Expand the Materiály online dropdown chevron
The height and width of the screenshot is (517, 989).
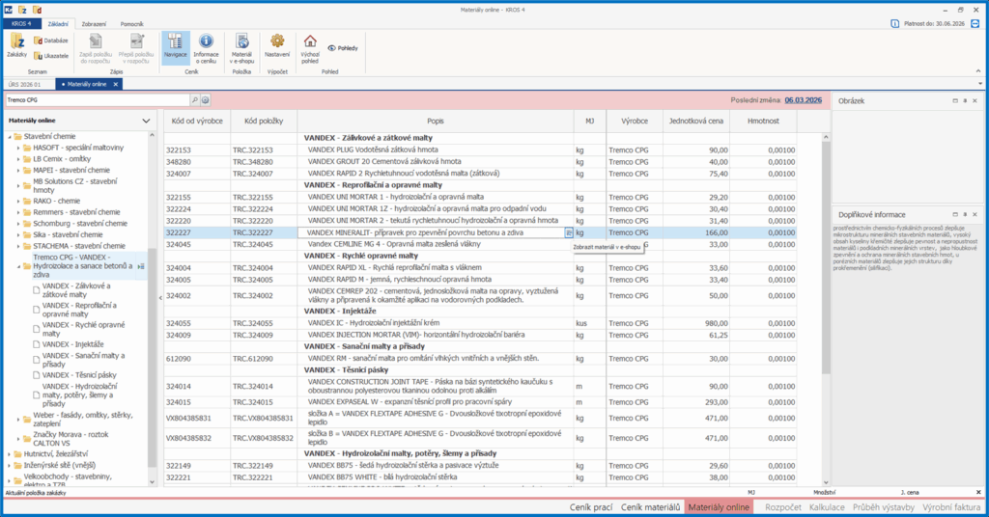[146, 121]
